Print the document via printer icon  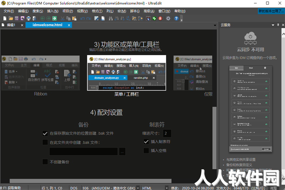(x=28, y=19)
